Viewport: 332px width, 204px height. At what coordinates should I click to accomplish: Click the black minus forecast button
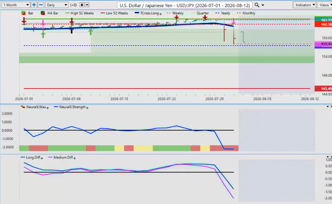click(87, 5)
